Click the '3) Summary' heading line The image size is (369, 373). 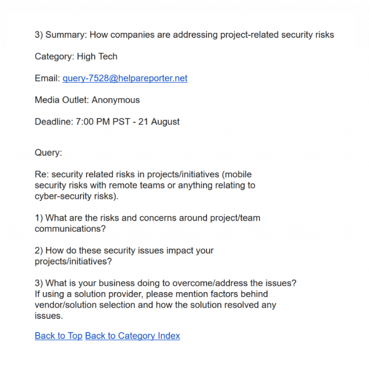pos(184,35)
